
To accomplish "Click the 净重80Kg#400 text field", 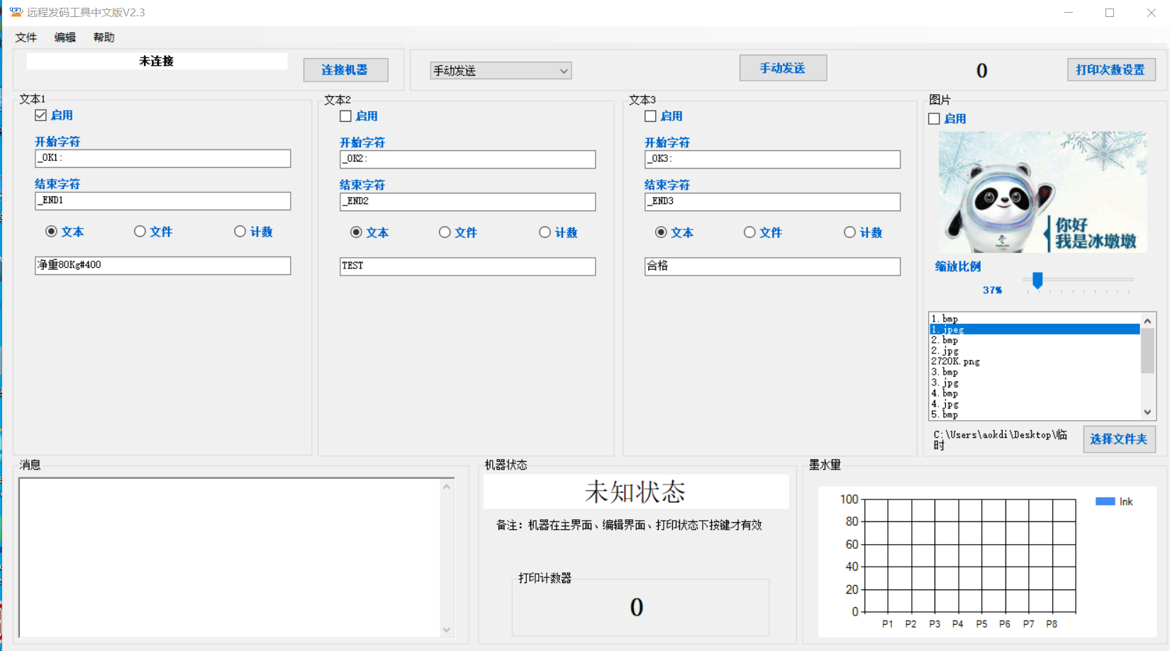I will point(163,265).
